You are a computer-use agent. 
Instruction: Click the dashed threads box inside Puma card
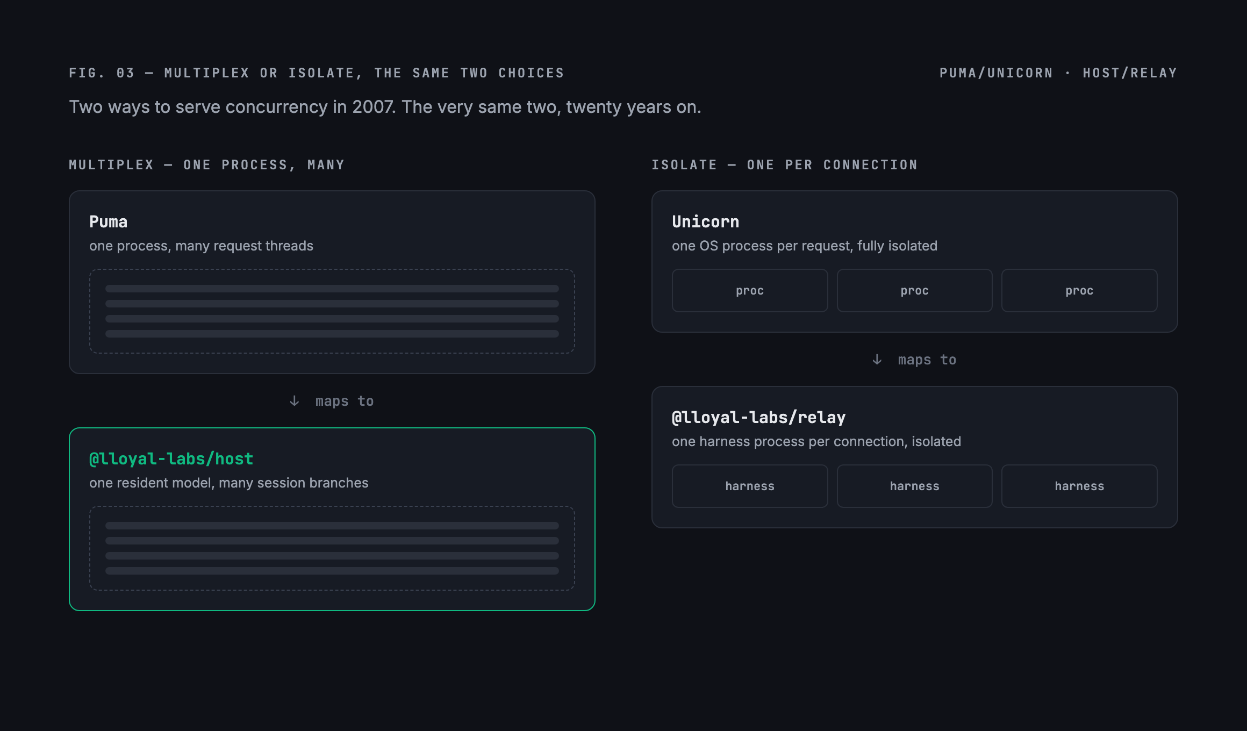tap(332, 311)
